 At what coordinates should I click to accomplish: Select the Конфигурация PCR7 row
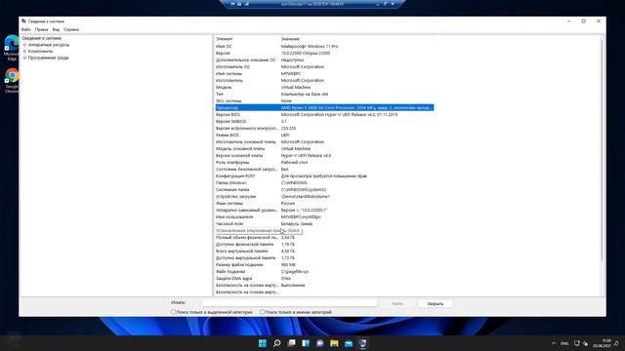tap(324, 175)
